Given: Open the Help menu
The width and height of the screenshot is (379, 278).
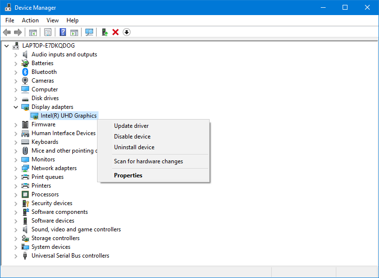Looking at the screenshot, I should (x=72, y=20).
